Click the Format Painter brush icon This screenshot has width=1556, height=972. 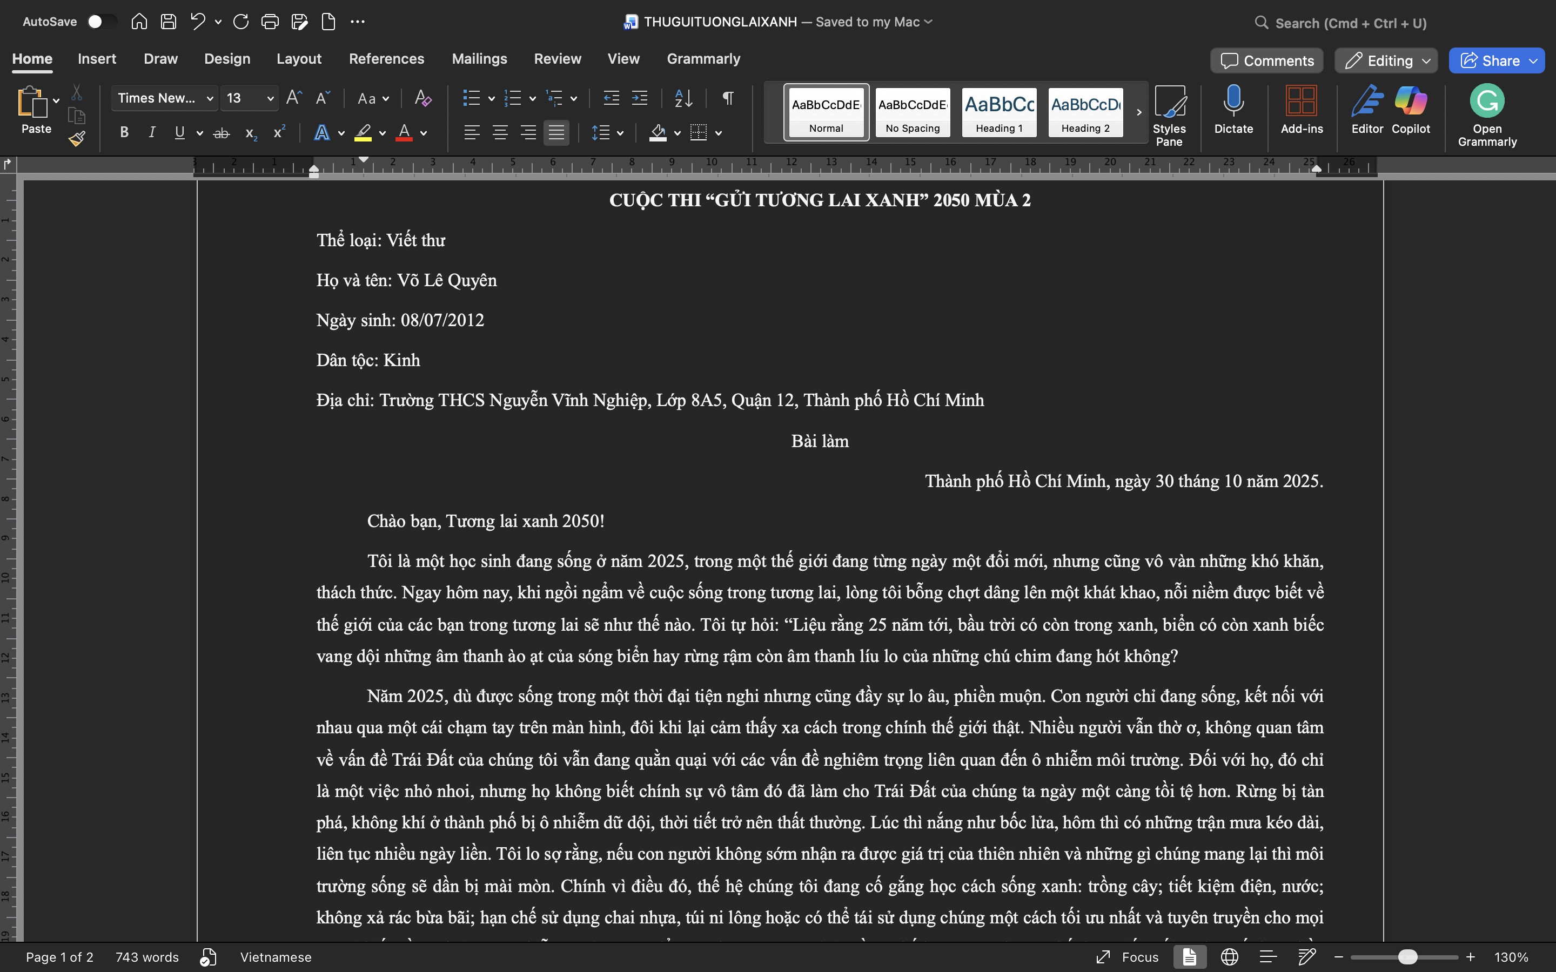pyautogui.click(x=77, y=139)
